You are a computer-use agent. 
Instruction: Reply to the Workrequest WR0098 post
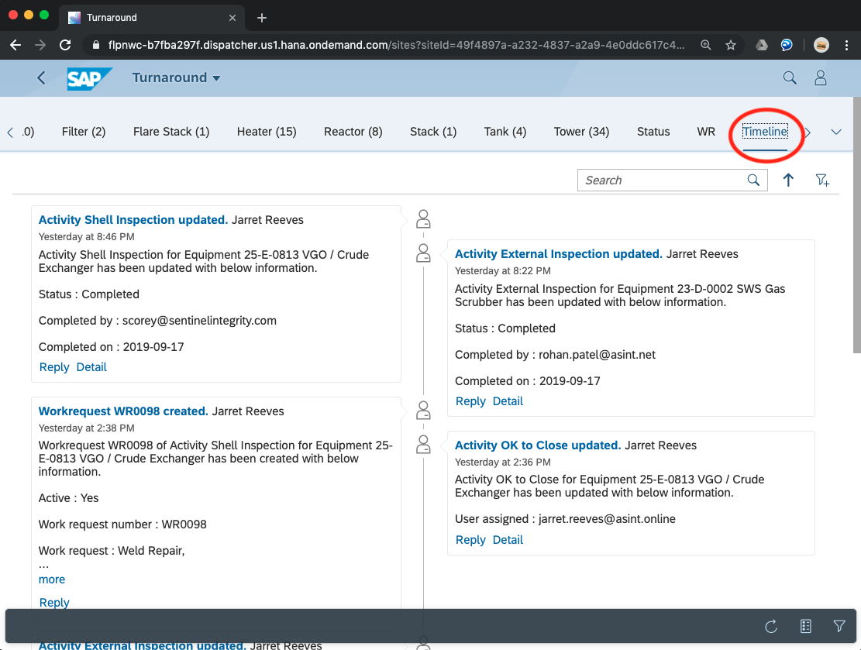(x=54, y=603)
